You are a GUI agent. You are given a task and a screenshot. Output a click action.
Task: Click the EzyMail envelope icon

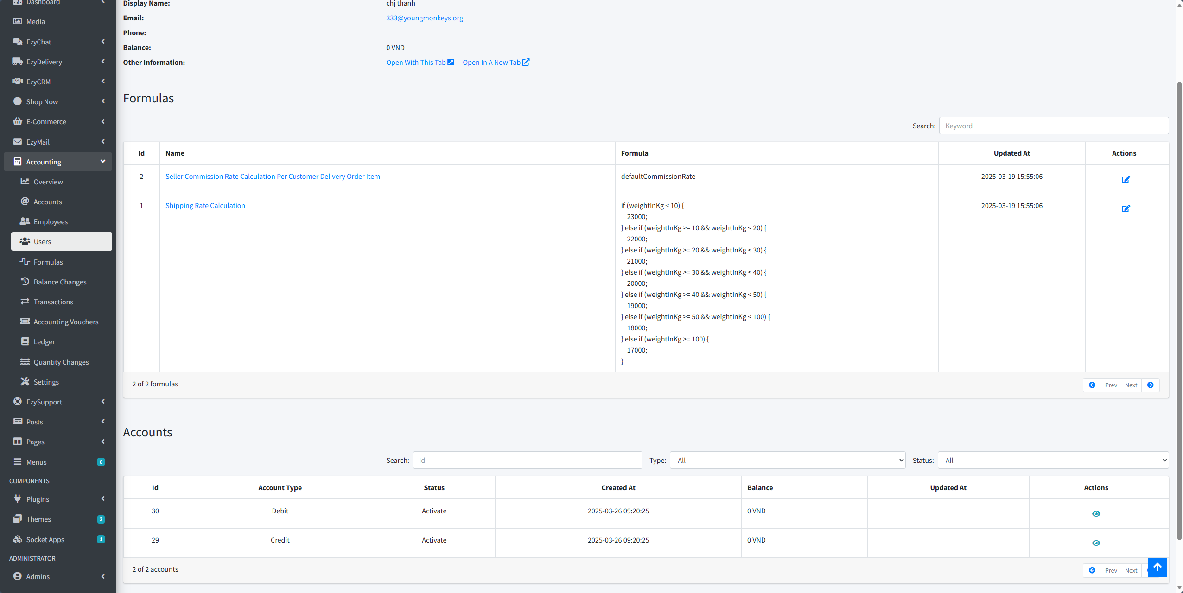click(18, 141)
